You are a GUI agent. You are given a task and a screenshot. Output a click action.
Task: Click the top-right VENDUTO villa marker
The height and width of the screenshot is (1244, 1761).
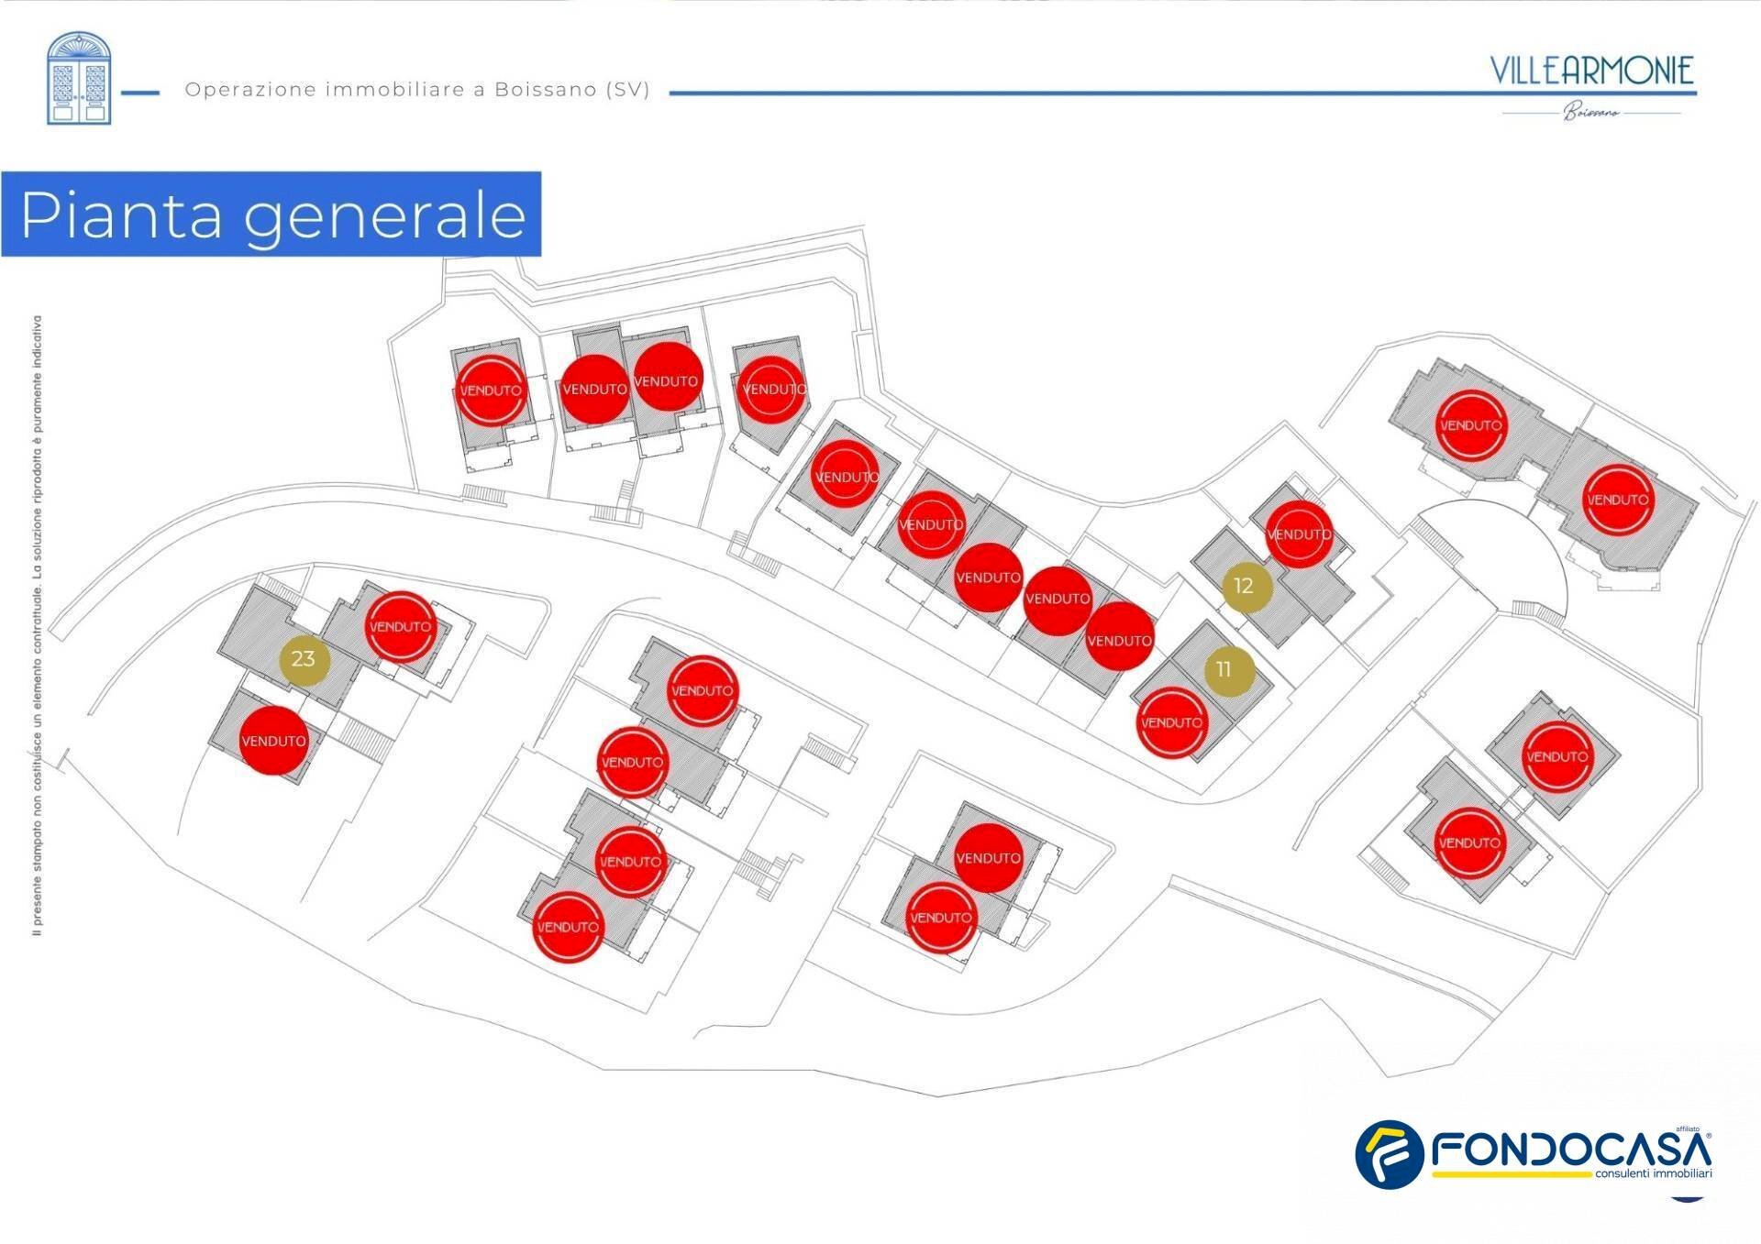(1617, 500)
